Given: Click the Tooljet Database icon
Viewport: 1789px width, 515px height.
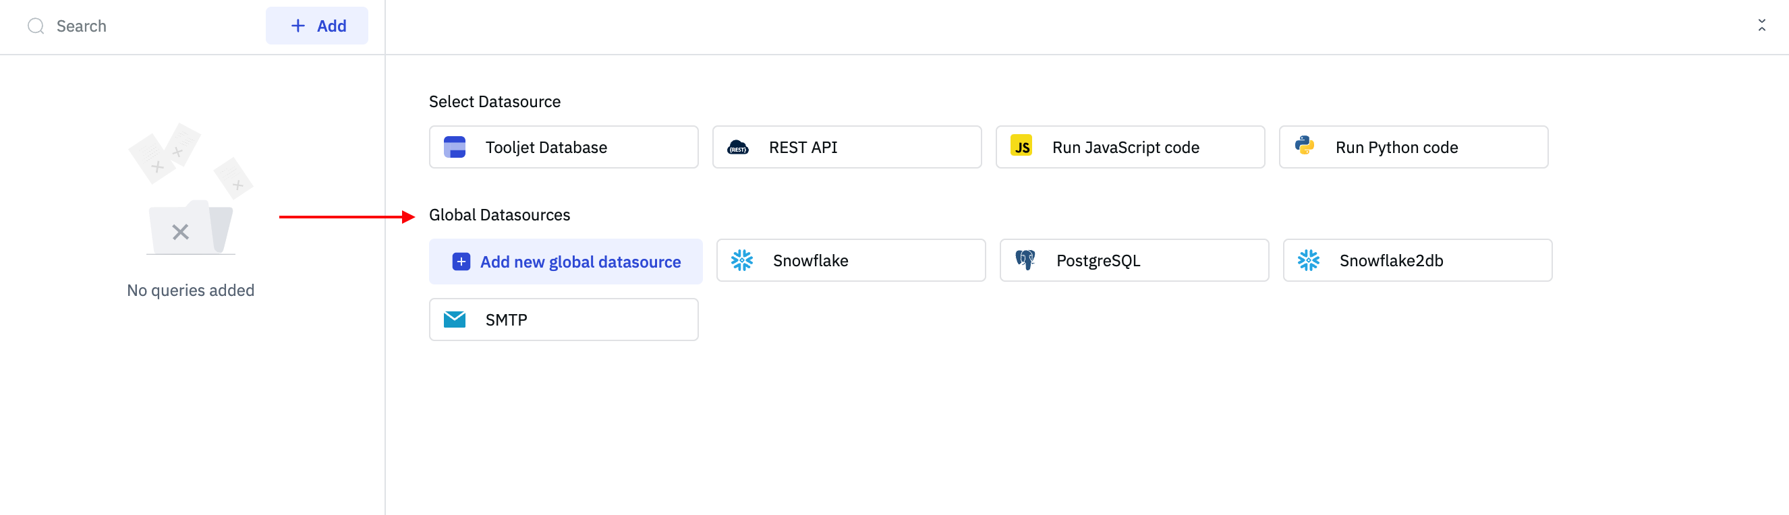Looking at the screenshot, I should click(454, 147).
